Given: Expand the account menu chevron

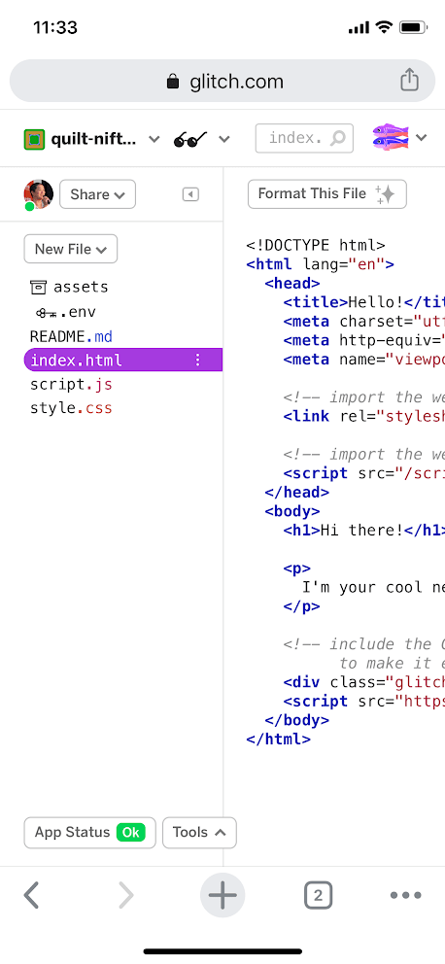Looking at the screenshot, I should [421, 138].
